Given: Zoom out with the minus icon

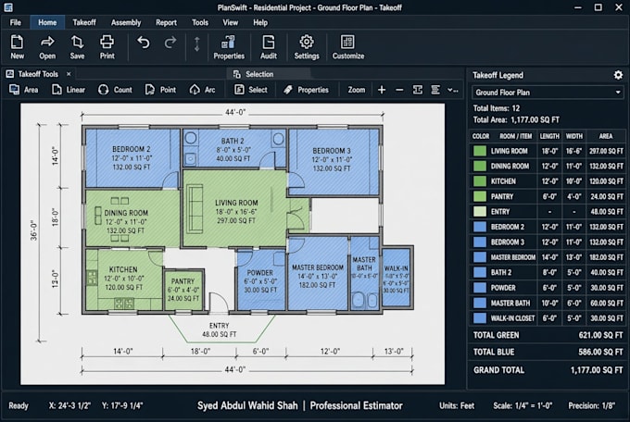Looking at the screenshot, I should tap(399, 90).
